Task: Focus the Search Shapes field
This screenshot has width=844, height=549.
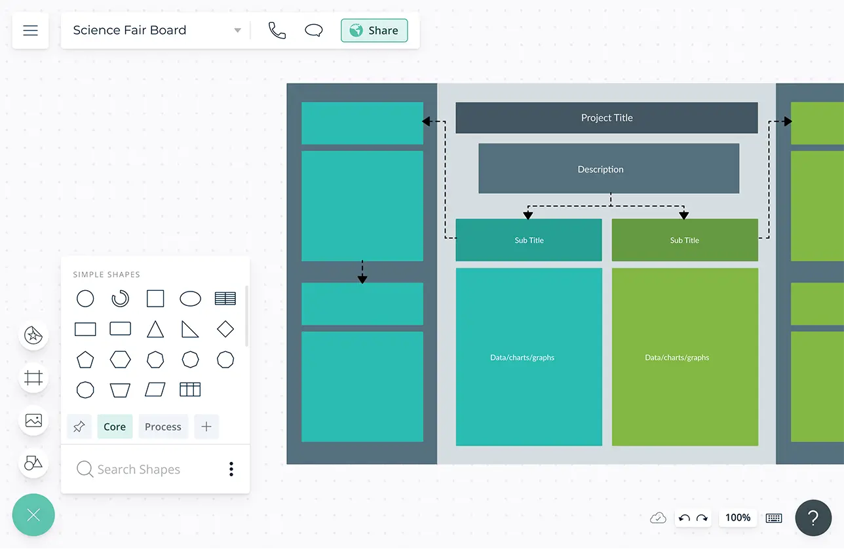Action: coord(138,469)
